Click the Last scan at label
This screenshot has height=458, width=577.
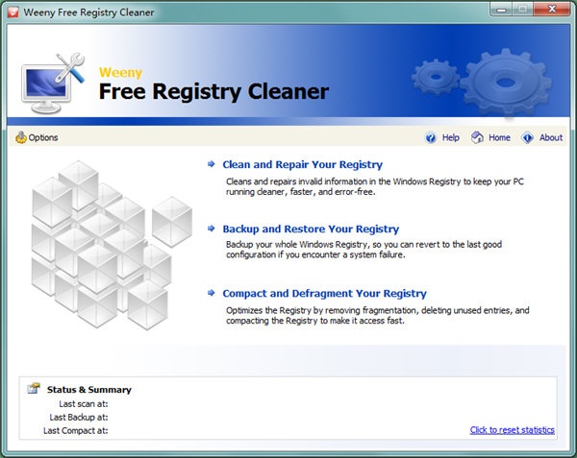point(84,404)
